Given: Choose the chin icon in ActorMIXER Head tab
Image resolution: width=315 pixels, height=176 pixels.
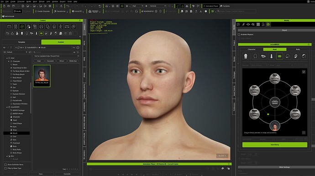Looking at the screenshot, I should pyautogui.click(x=288, y=56).
